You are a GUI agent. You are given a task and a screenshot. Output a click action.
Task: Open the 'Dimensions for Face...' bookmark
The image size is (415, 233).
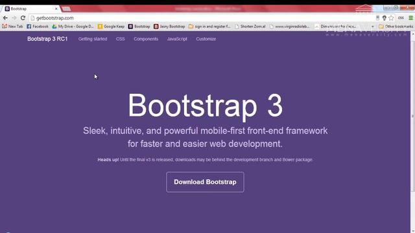click(336, 27)
